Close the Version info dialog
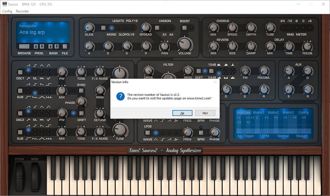The image size is (330, 196). coord(216,82)
